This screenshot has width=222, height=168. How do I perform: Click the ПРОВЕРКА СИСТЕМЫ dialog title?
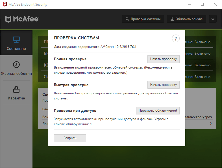coord(77,38)
